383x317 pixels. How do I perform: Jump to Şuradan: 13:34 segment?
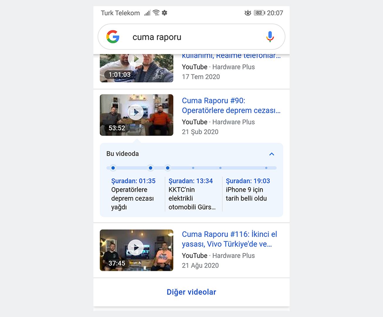[191, 181]
